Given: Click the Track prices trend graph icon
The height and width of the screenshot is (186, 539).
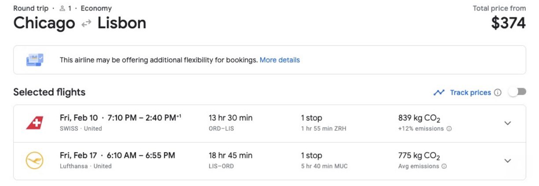Looking at the screenshot, I should click(439, 93).
